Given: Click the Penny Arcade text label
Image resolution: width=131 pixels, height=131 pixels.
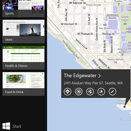Looking at the screenshot, I should click(x=94, y=5).
